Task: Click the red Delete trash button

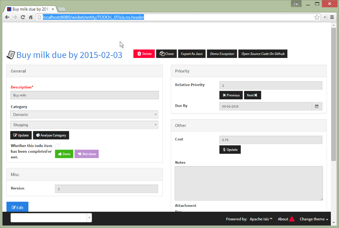Action: (x=144, y=54)
